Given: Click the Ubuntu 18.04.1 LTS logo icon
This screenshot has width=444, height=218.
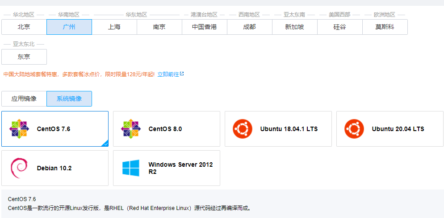Looking at the screenshot, I should coord(243,129).
